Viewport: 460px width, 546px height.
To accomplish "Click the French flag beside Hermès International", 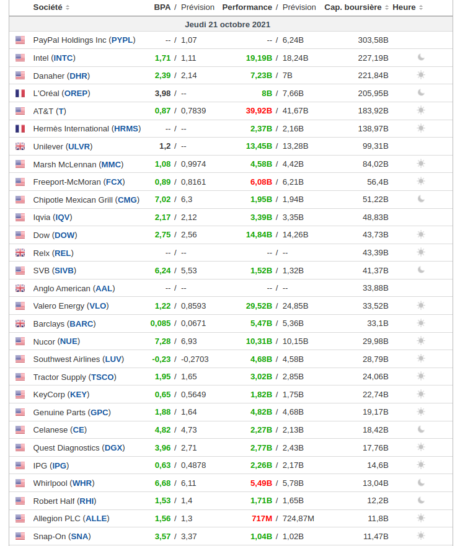I will coord(20,129).
